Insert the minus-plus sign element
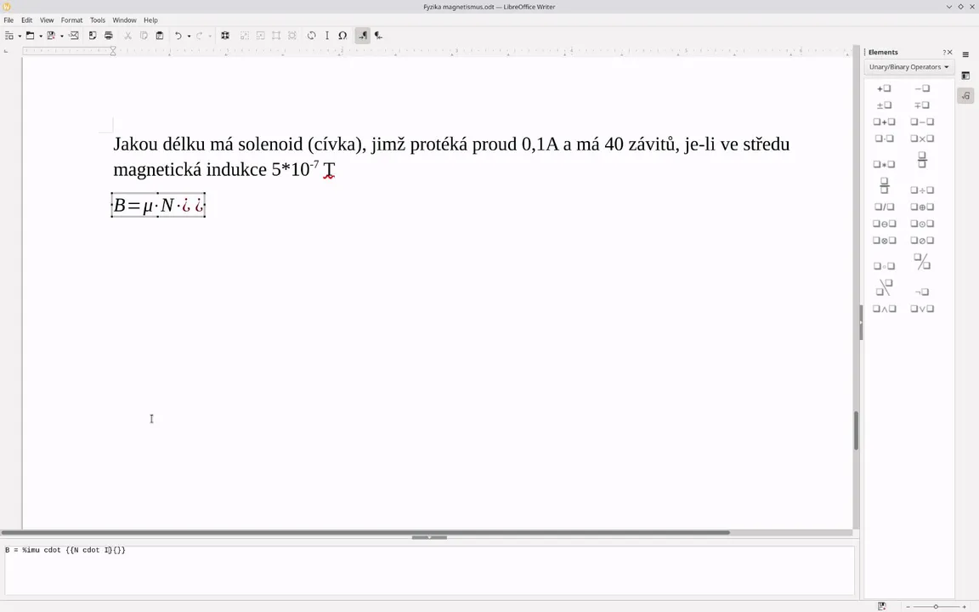The image size is (979, 612). [922, 105]
